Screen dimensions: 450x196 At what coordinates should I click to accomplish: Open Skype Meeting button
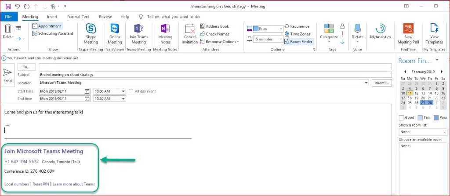(91, 34)
